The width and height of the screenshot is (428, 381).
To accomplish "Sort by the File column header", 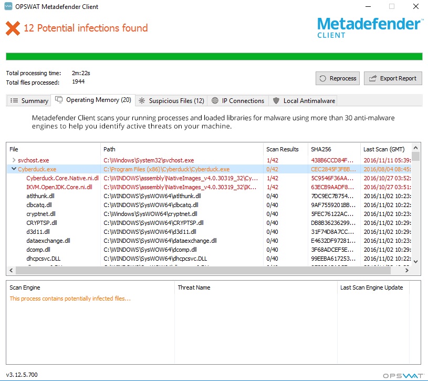I will point(53,149).
